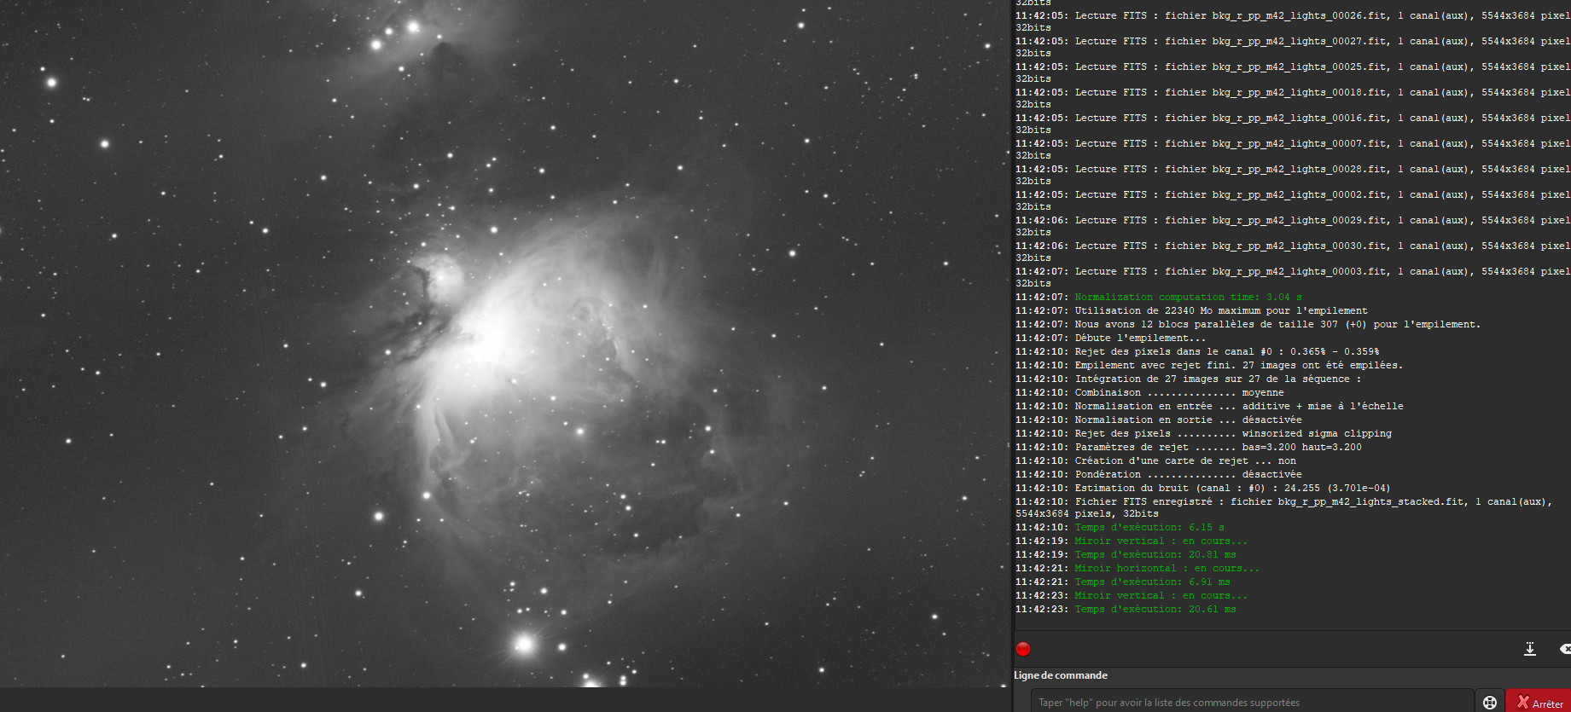Select "Rejet des pixels dans le canal #0" line
1571x712 pixels.
tap(1197, 351)
